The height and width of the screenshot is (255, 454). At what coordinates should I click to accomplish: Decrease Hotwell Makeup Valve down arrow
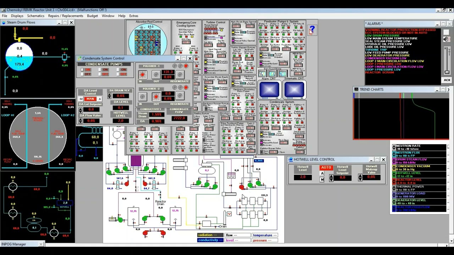(x=360, y=179)
